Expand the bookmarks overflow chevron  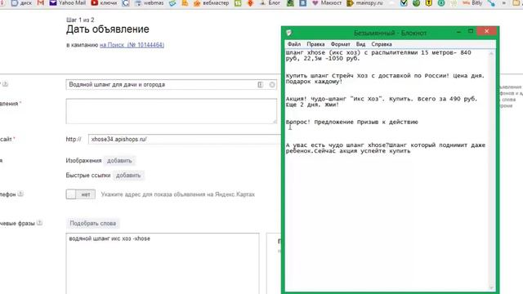[x=504, y=3]
